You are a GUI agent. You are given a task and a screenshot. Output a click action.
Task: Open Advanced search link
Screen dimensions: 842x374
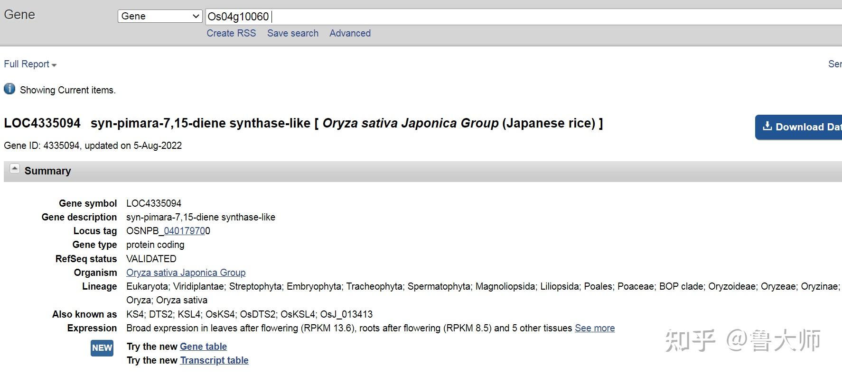350,33
